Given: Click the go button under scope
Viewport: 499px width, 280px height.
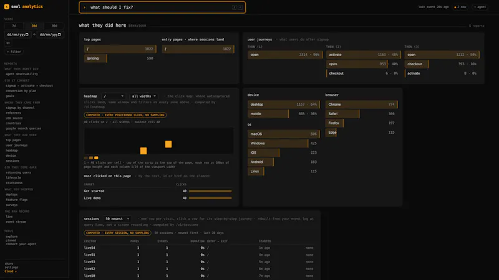Looking at the screenshot, I should [x=8, y=43].
